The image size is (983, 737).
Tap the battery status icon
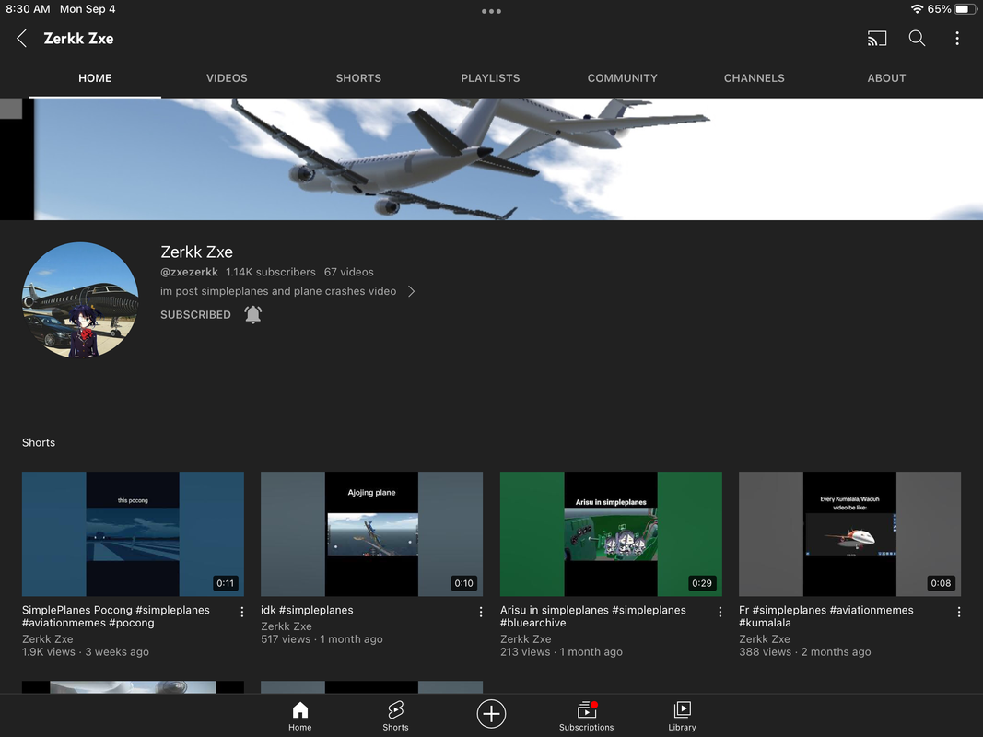click(x=965, y=9)
